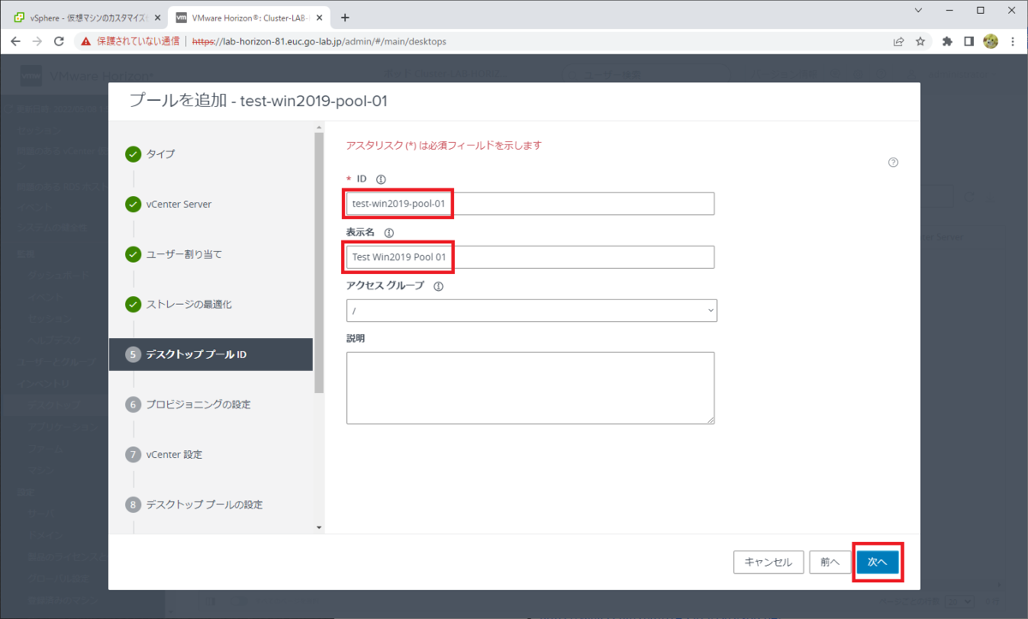
Task: Open the tab search chevron in title bar
Action: [x=919, y=10]
